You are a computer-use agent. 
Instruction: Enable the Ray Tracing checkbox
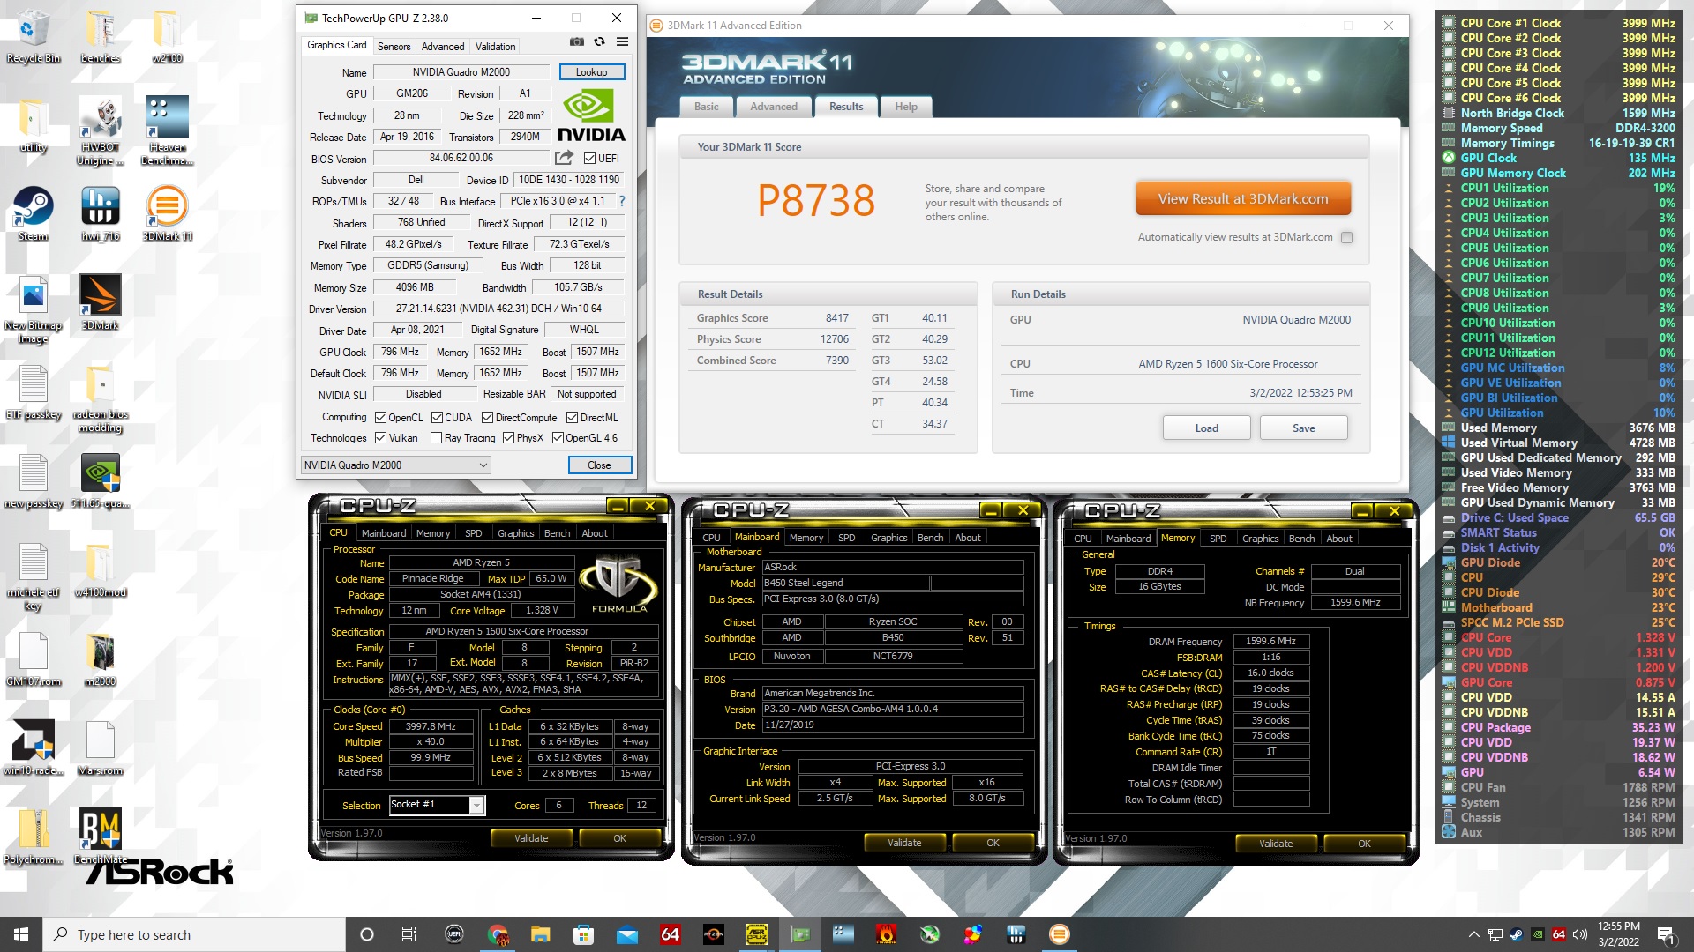click(x=436, y=438)
